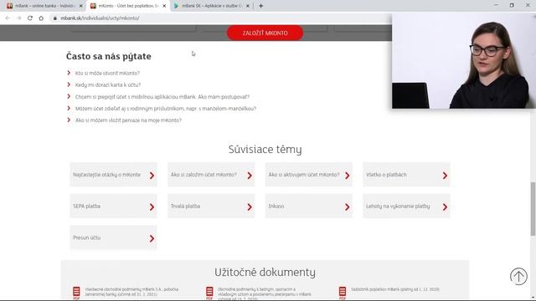Click the page vertical scrollbar thumb
The width and height of the screenshot is (536, 301).
click(x=533, y=209)
